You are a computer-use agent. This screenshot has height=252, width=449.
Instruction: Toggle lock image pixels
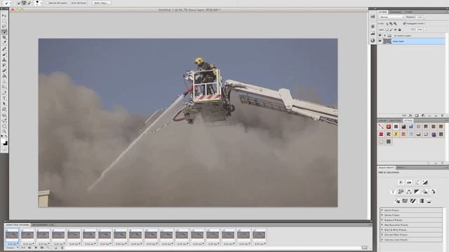391,29
